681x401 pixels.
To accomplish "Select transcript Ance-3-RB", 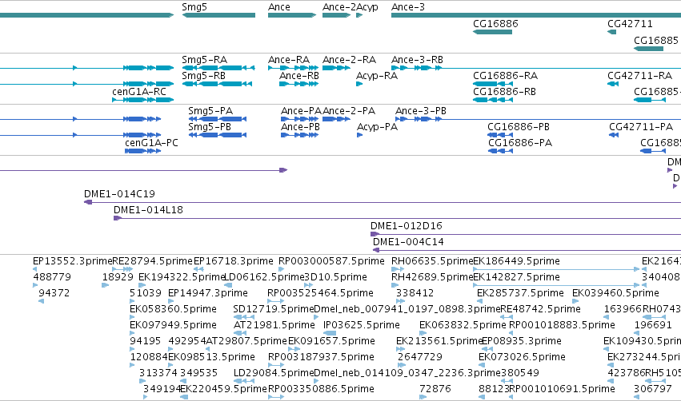I will (417, 60).
